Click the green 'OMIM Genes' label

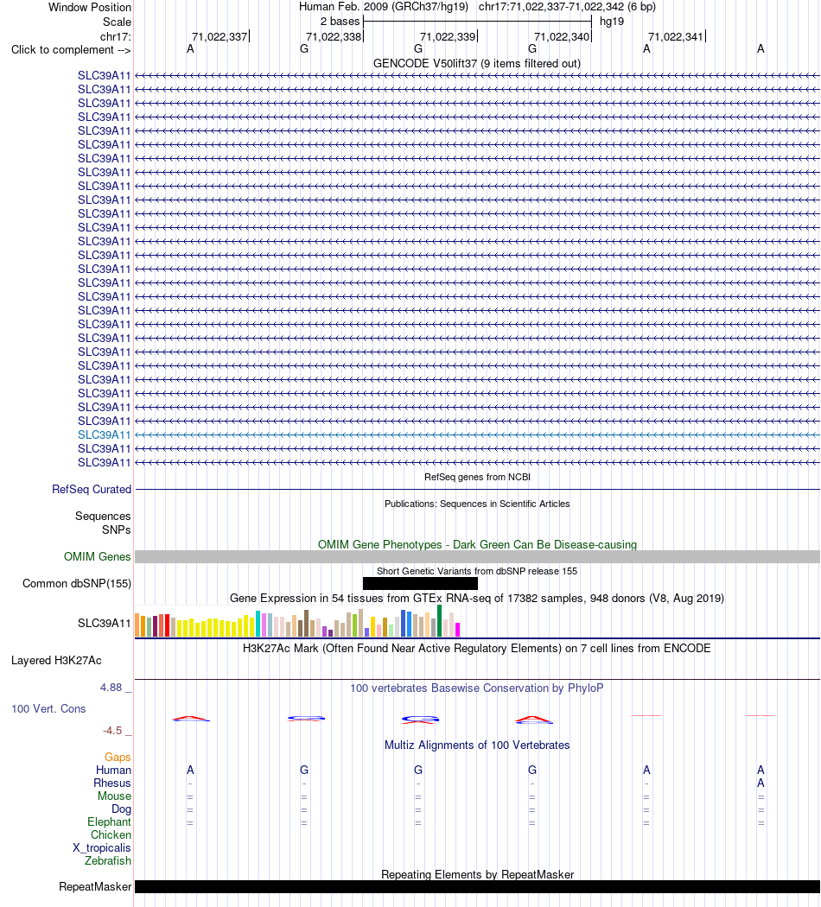coord(97,556)
